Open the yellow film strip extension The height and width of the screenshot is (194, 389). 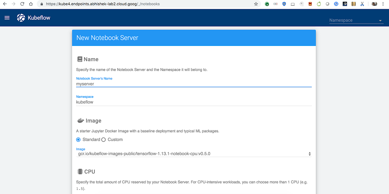[x=353, y=4]
